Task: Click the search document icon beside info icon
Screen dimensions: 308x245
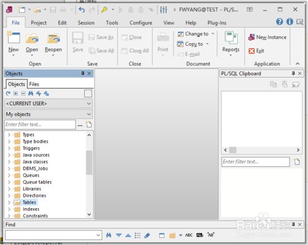Action: coord(299,22)
